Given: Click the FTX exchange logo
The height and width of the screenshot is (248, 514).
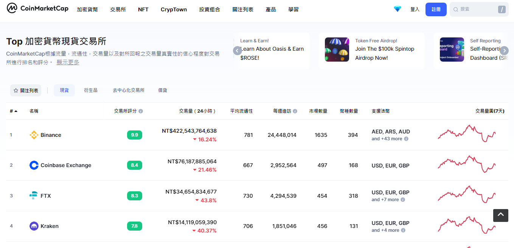Looking at the screenshot, I should coord(34,196).
